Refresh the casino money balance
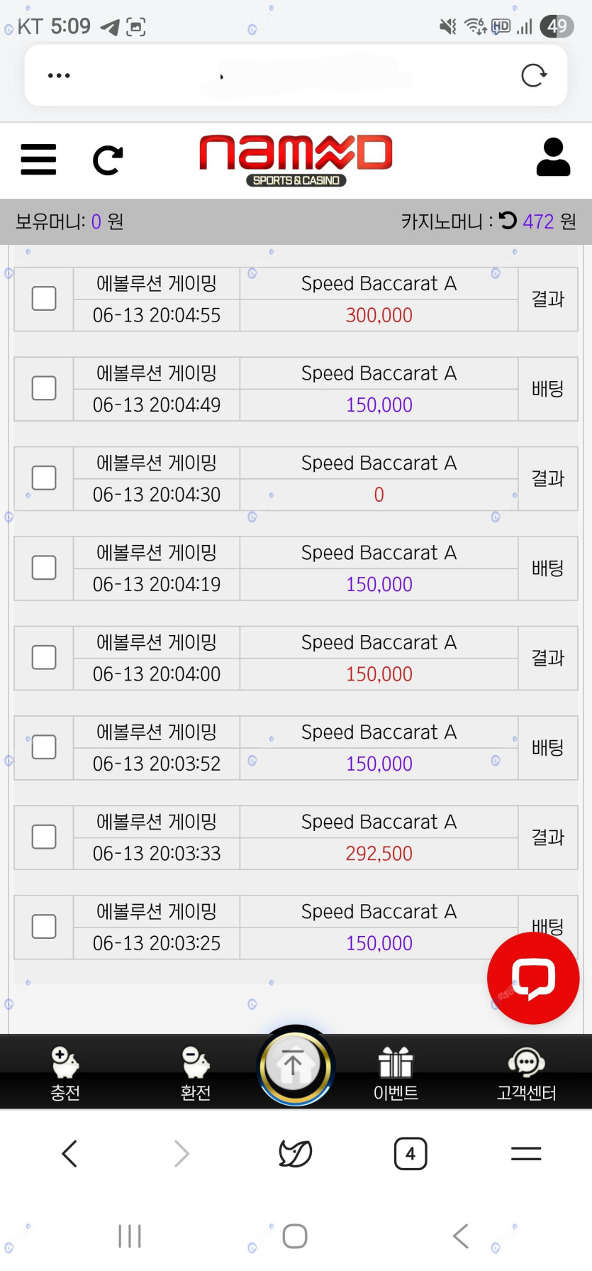Viewport: 592px width, 1271px height. [508, 221]
